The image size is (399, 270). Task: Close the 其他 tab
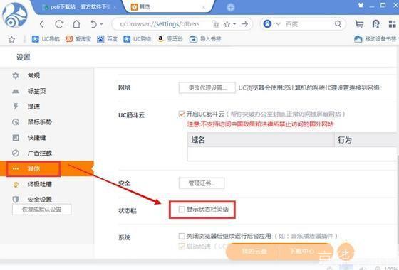tap(204, 7)
